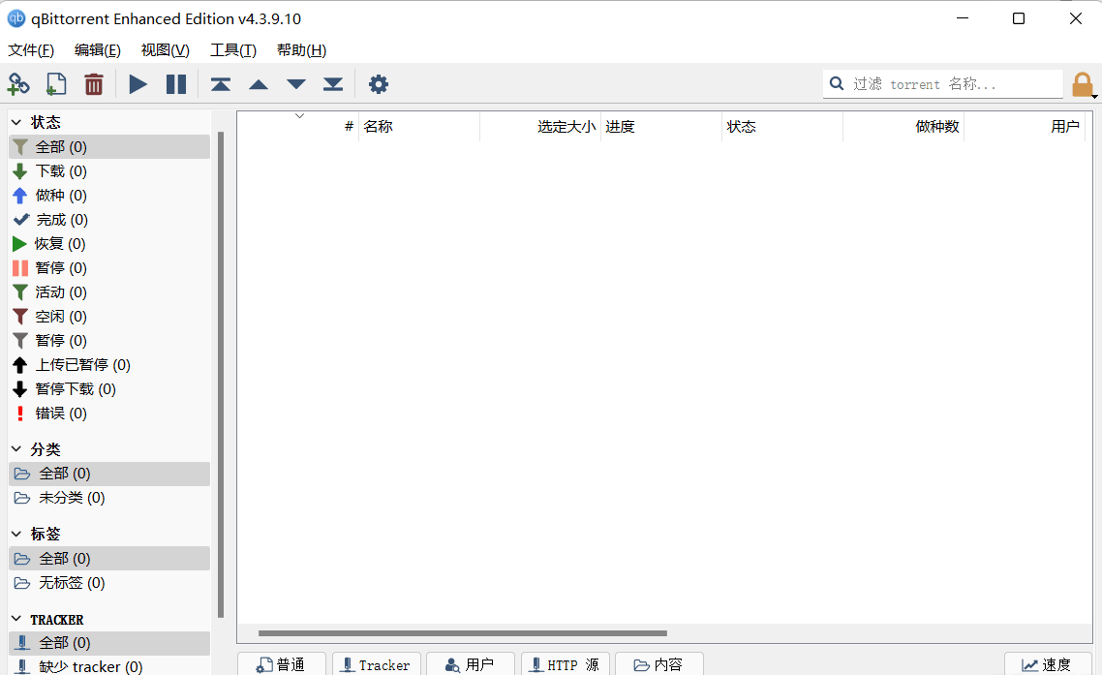Open options via the gear icon
This screenshot has height=675, width=1102.
379,84
